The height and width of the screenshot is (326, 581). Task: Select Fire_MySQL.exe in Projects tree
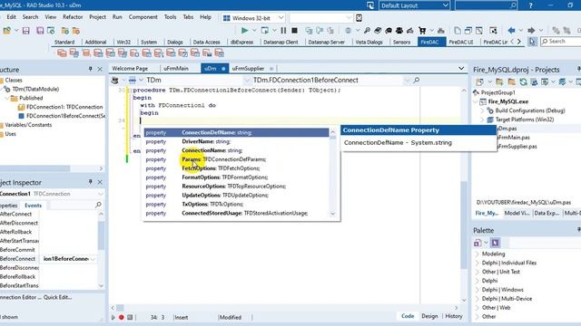pos(508,101)
